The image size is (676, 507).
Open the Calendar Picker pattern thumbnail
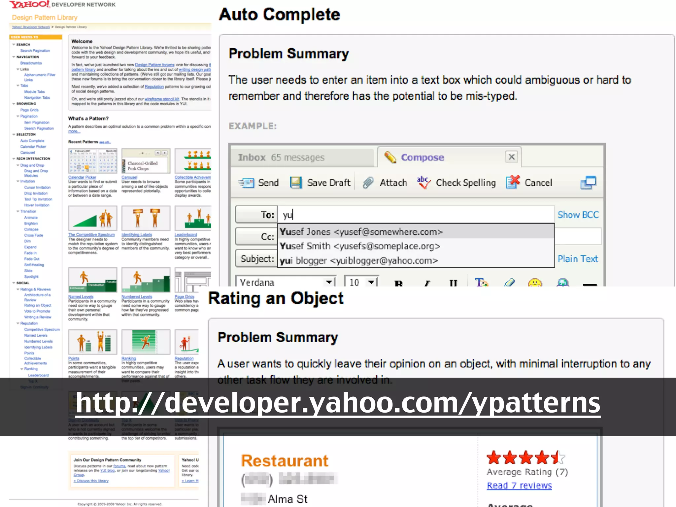[92, 161]
